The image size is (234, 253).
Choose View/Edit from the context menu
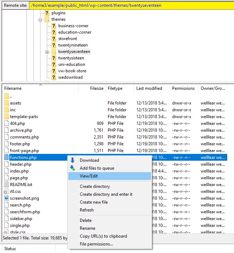(89, 176)
